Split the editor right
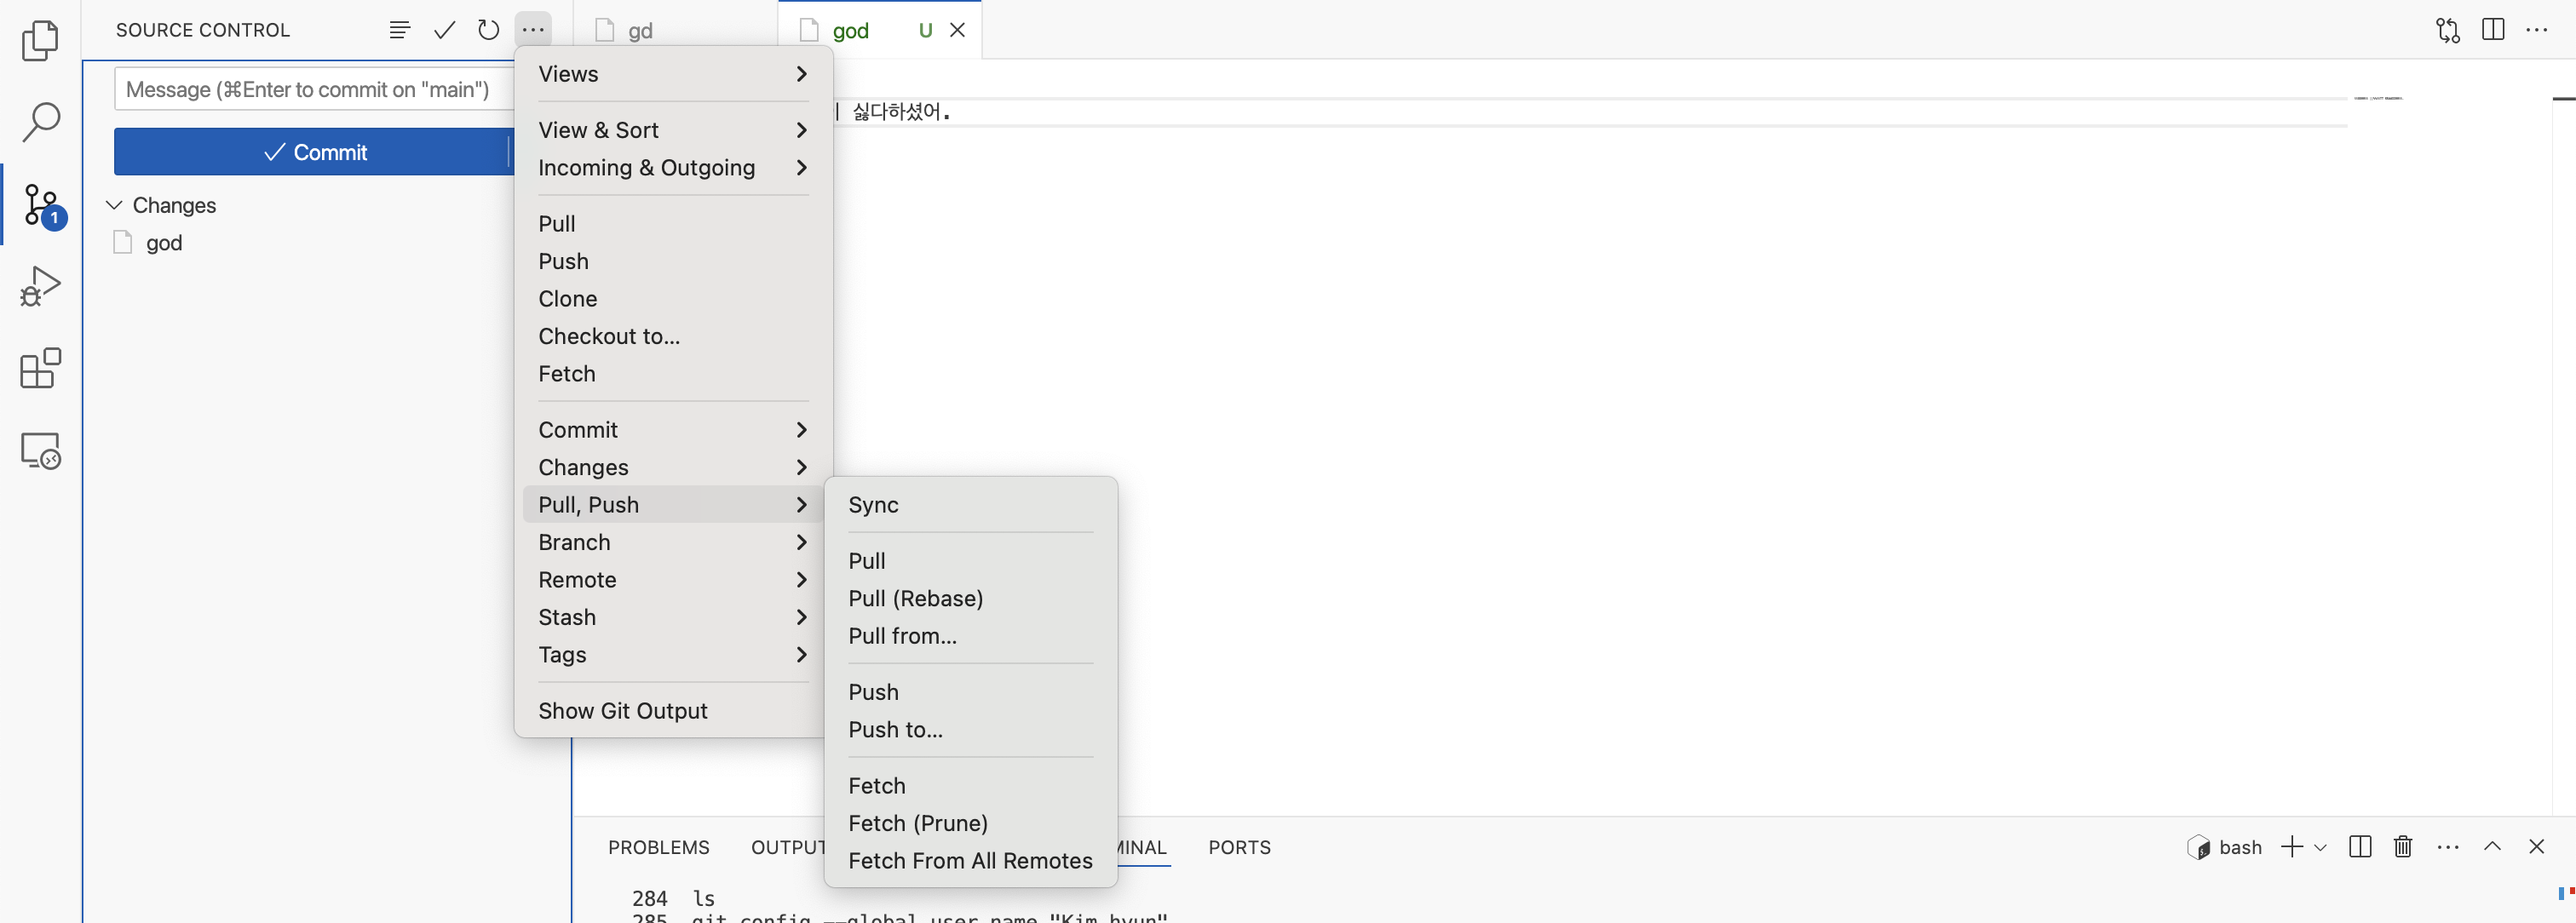This screenshot has width=2576, height=923. [x=2493, y=30]
